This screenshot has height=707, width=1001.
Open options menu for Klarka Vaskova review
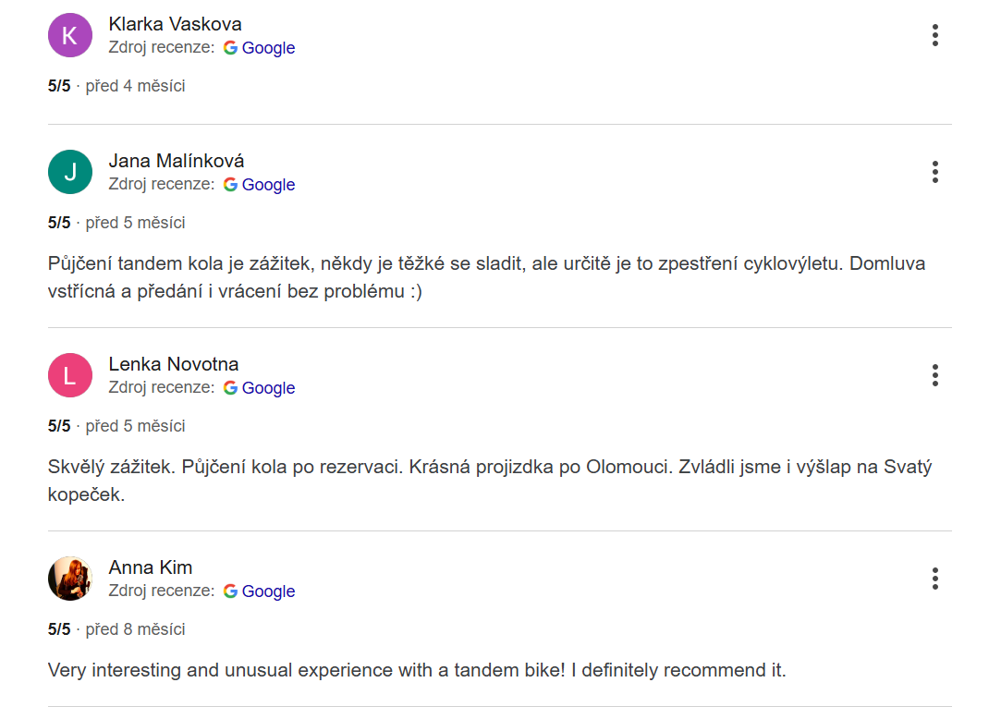coord(935,36)
